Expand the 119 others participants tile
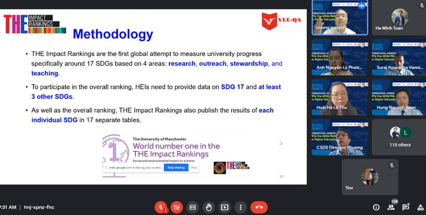Image resolution: width=426 pixels, height=215 pixels. pos(399,136)
